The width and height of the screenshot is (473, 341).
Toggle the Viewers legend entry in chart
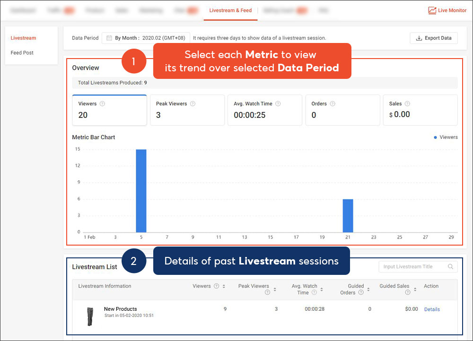pos(446,137)
